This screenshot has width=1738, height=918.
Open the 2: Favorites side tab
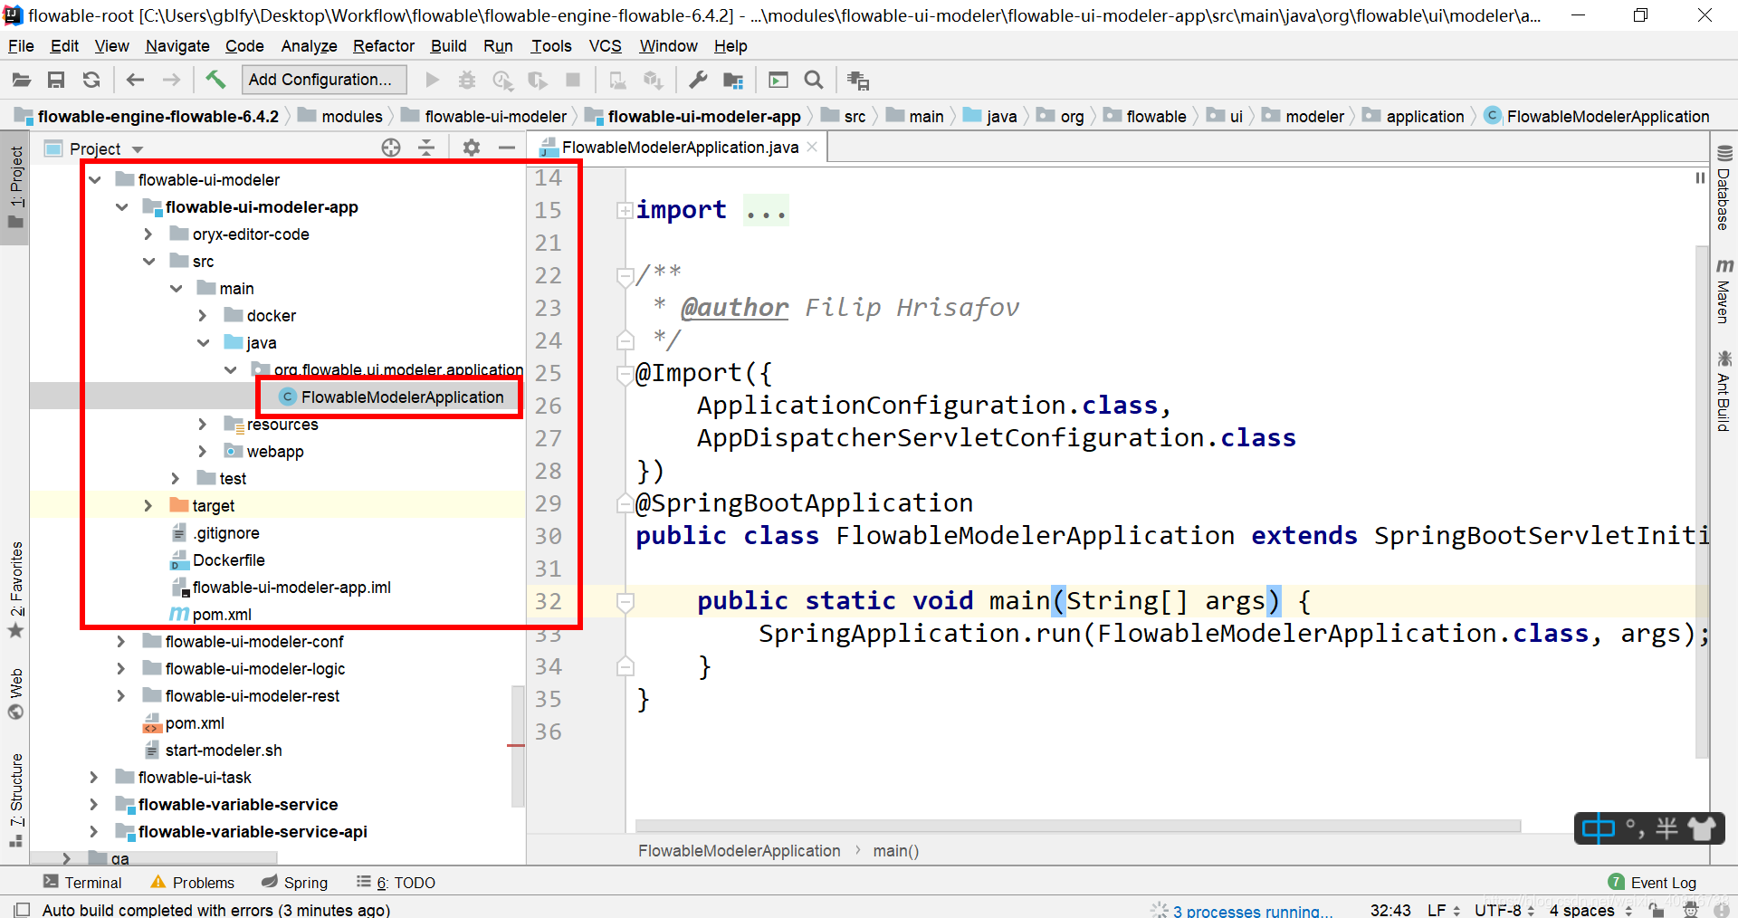(x=15, y=589)
